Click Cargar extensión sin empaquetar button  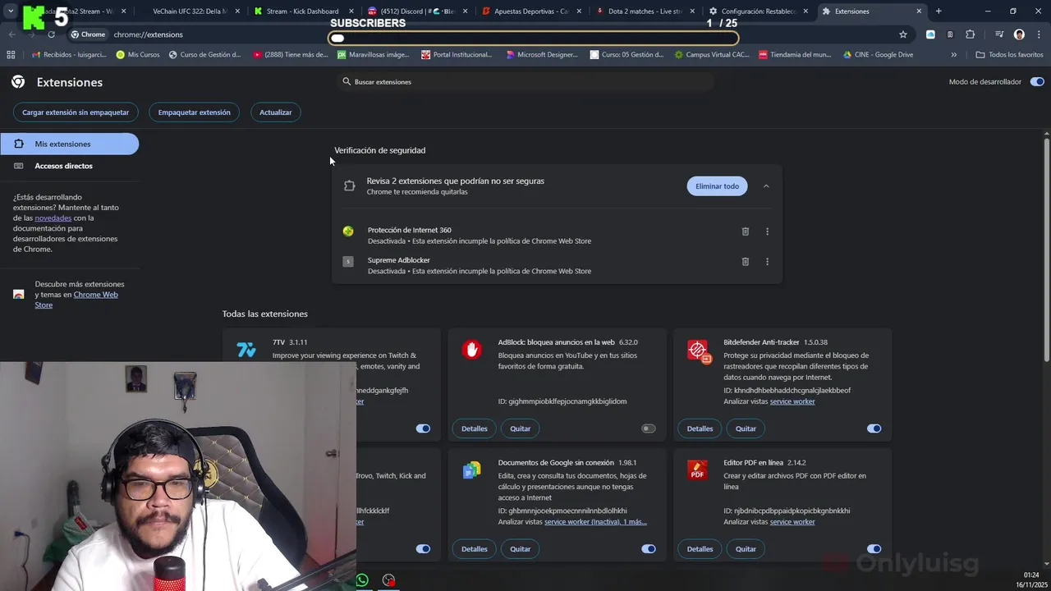[76, 112]
